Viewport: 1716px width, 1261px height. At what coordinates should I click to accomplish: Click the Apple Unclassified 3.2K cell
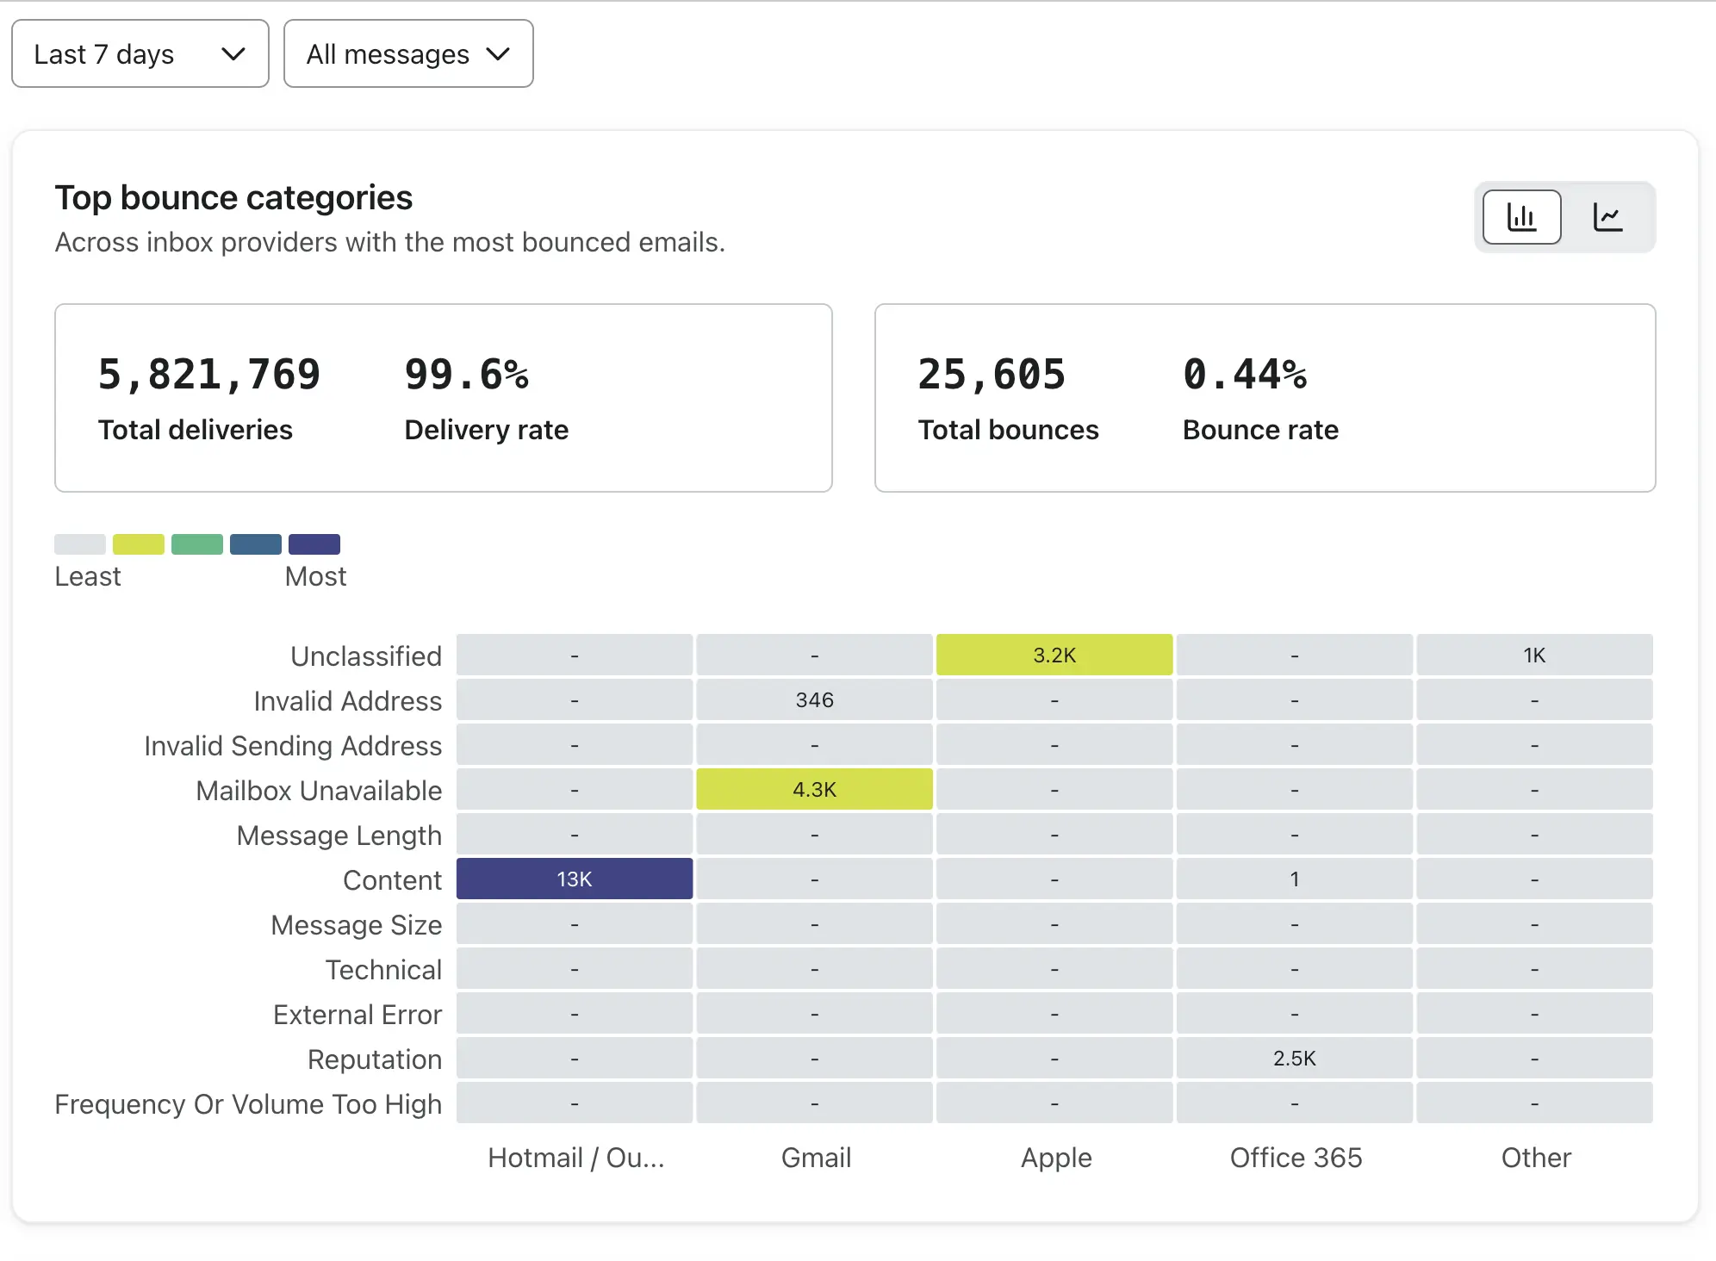pyautogui.click(x=1054, y=655)
